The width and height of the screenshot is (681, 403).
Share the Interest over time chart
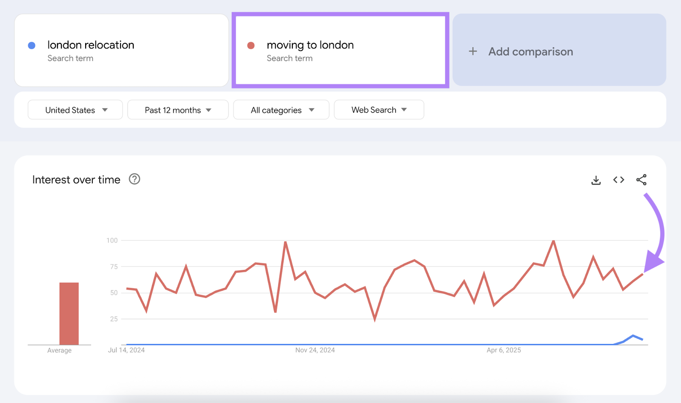641,180
